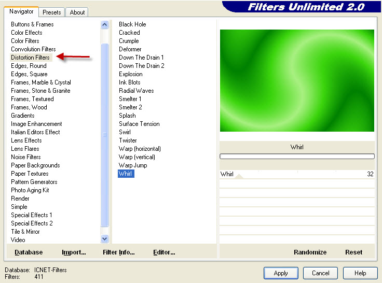Click the Cancel button

[320, 273]
